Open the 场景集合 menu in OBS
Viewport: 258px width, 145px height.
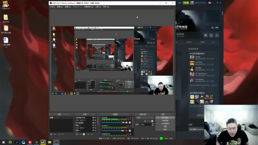(x=89, y=7)
